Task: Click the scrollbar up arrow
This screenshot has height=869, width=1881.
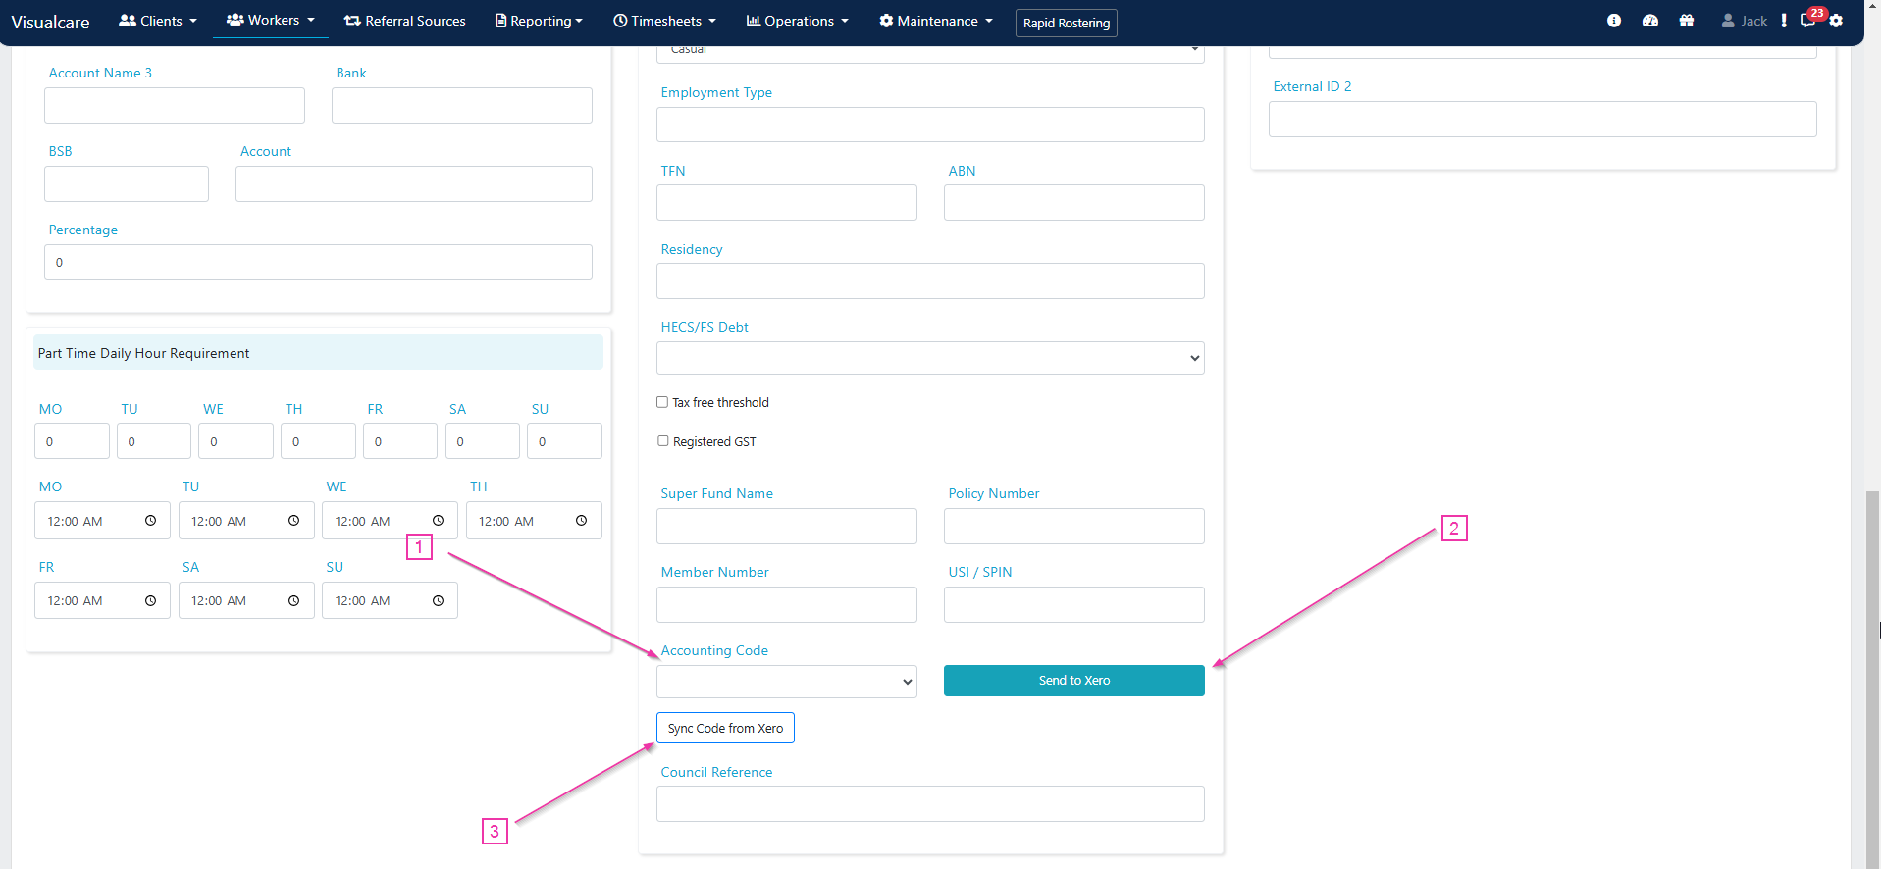Action: tap(1872, 6)
